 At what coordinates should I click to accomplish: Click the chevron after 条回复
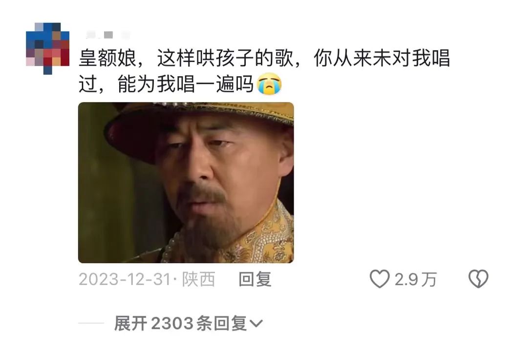[256, 324]
